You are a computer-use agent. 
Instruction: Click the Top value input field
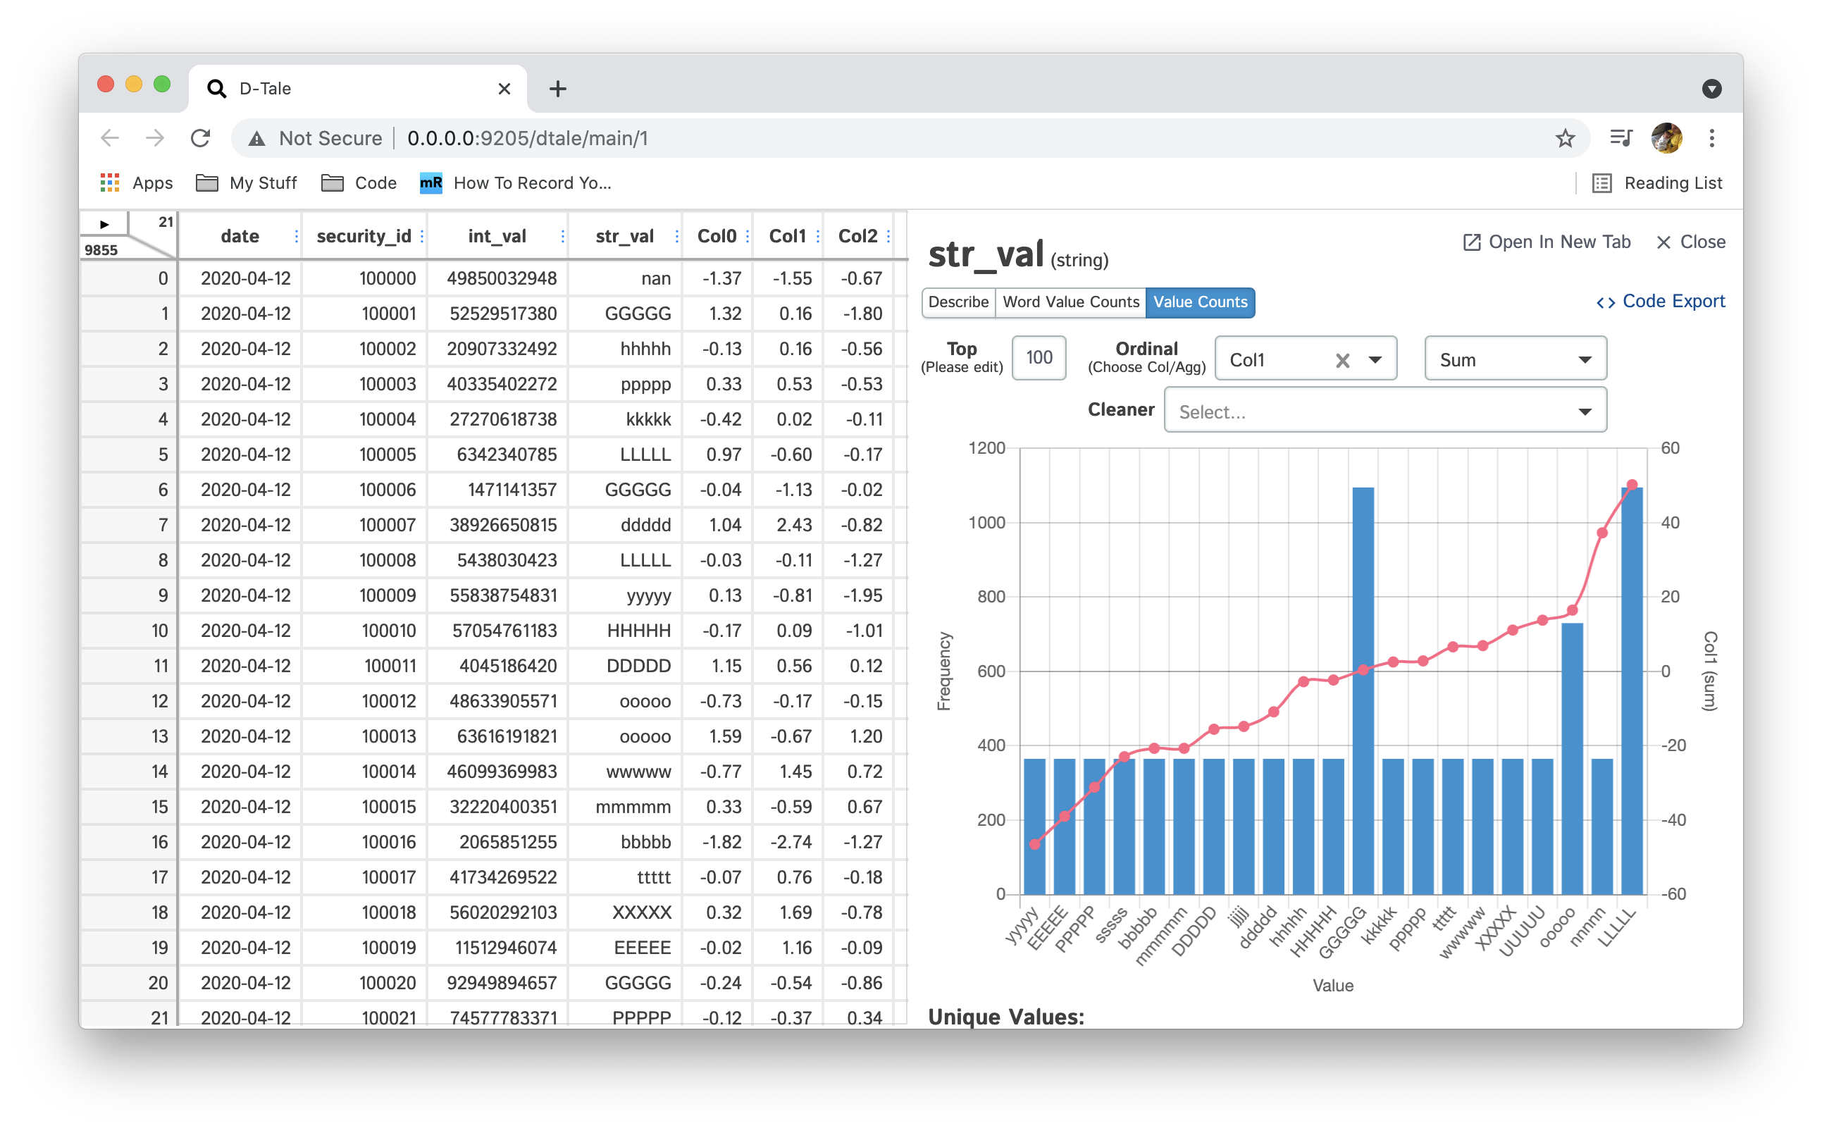[1039, 358]
